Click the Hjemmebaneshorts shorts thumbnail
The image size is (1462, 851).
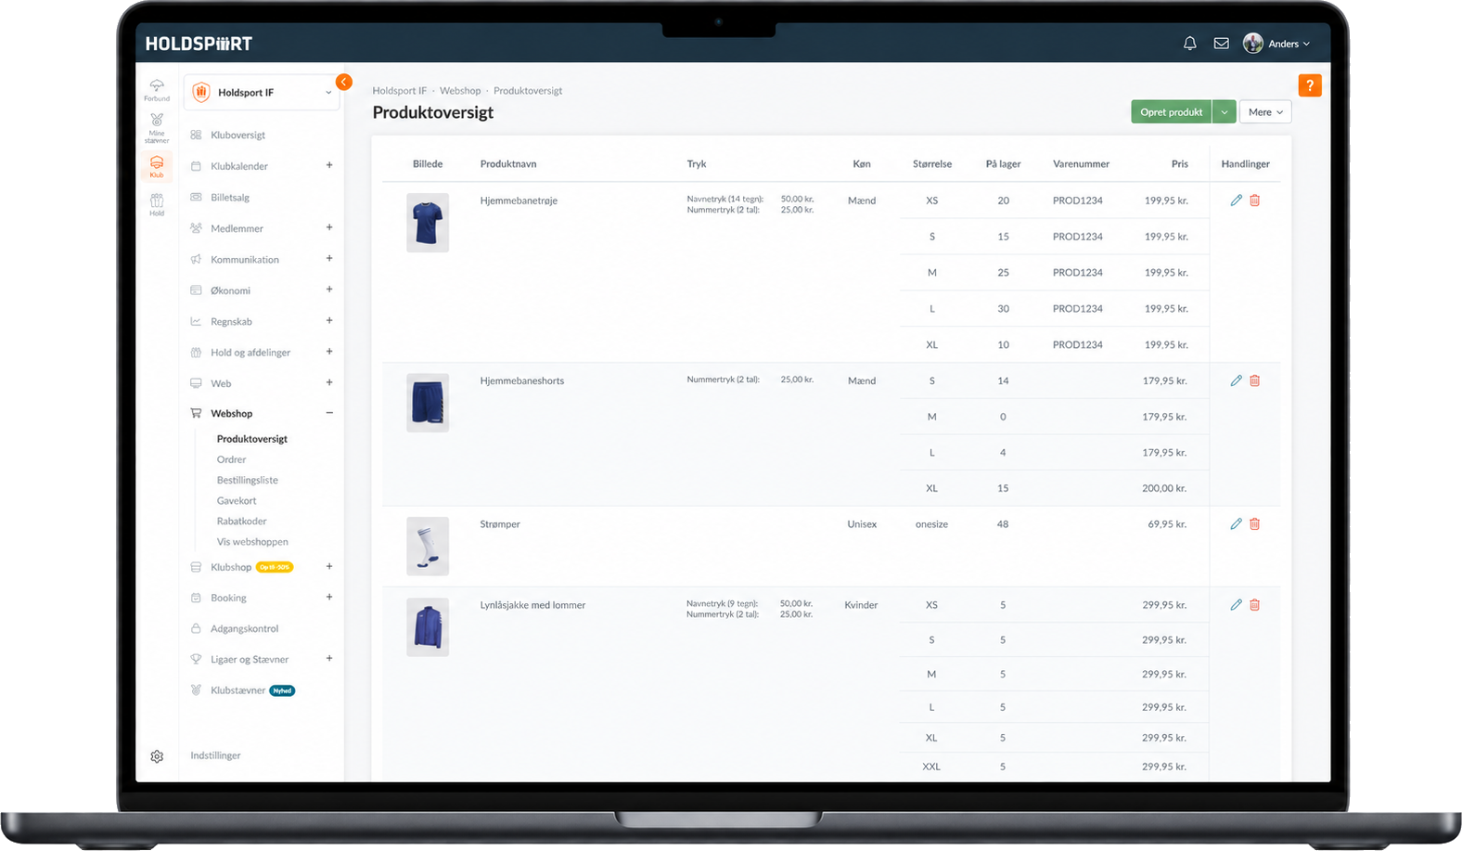(x=428, y=403)
